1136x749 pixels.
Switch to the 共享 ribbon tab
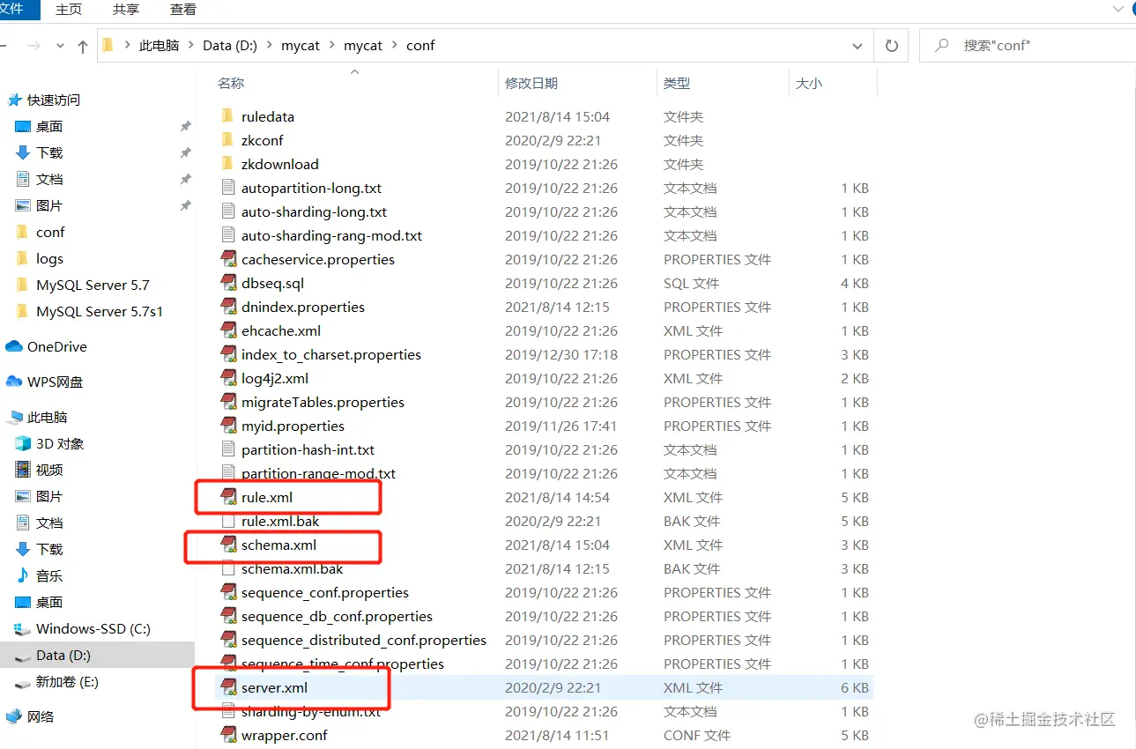126,9
